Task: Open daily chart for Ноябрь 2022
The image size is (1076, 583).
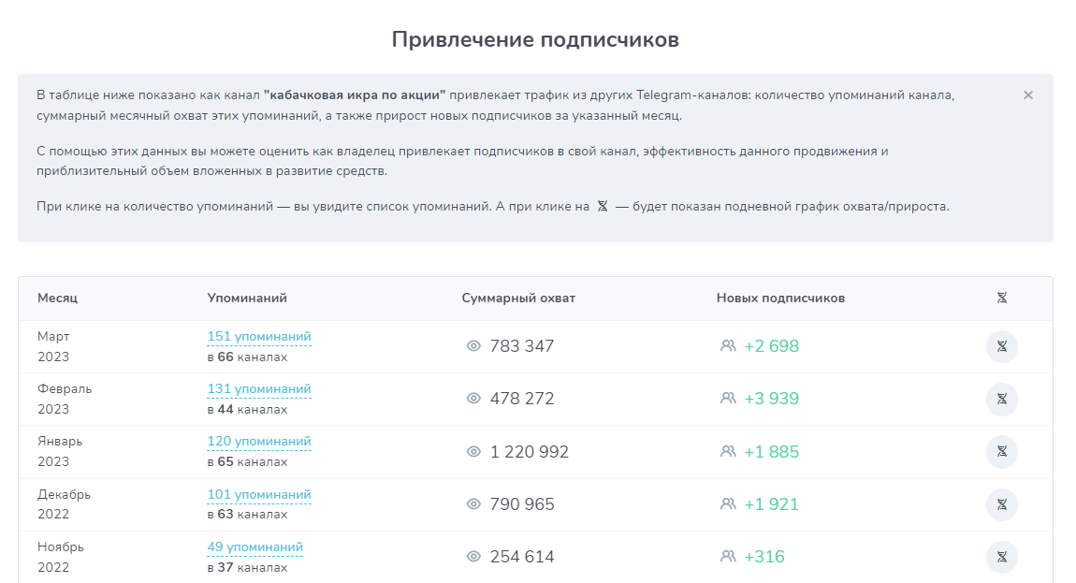Action: coord(1001,557)
